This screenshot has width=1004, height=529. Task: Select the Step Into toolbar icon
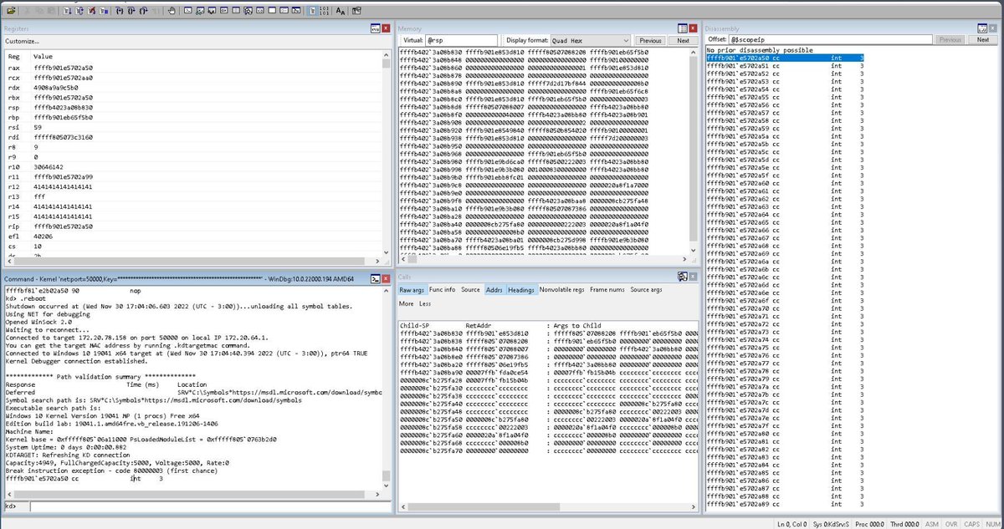click(120, 10)
